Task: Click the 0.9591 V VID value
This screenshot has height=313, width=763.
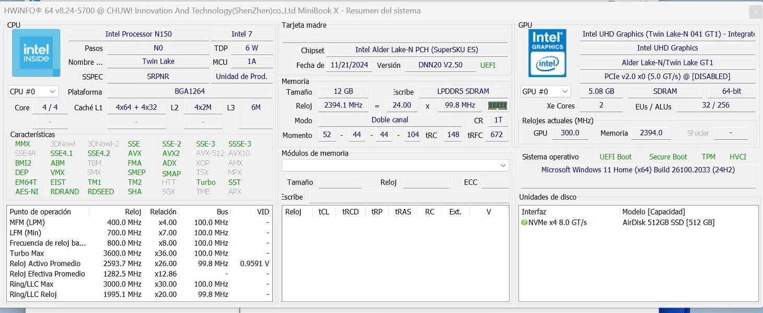Action: [x=255, y=263]
